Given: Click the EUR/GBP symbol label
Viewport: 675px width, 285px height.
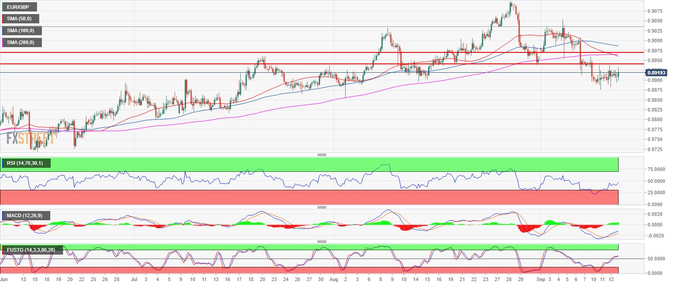Looking at the screenshot, I should [19, 7].
